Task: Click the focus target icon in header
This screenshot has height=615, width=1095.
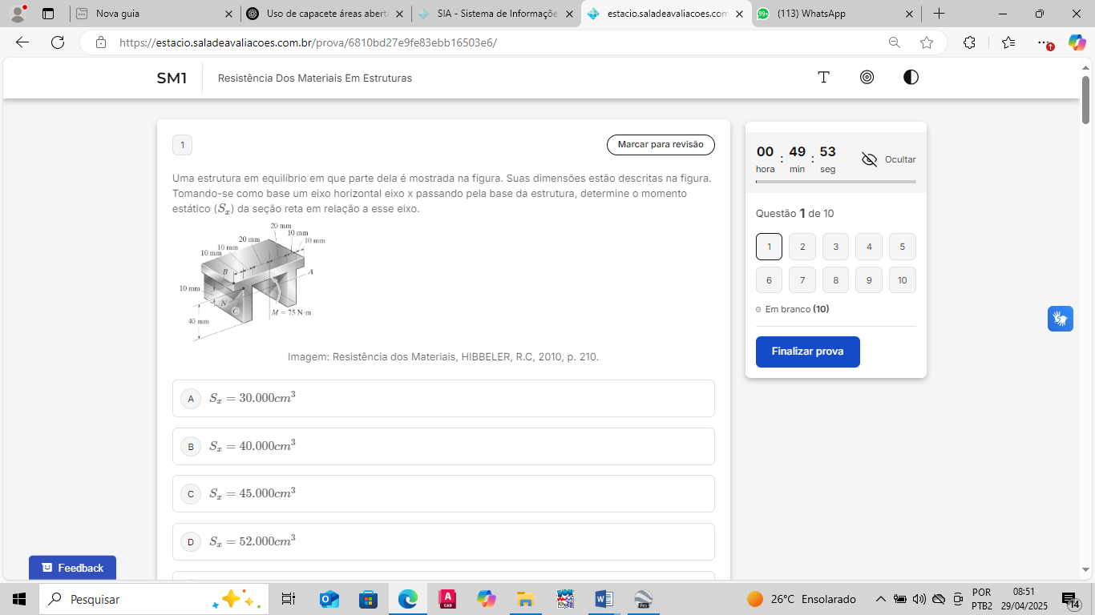Action: point(867,78)
